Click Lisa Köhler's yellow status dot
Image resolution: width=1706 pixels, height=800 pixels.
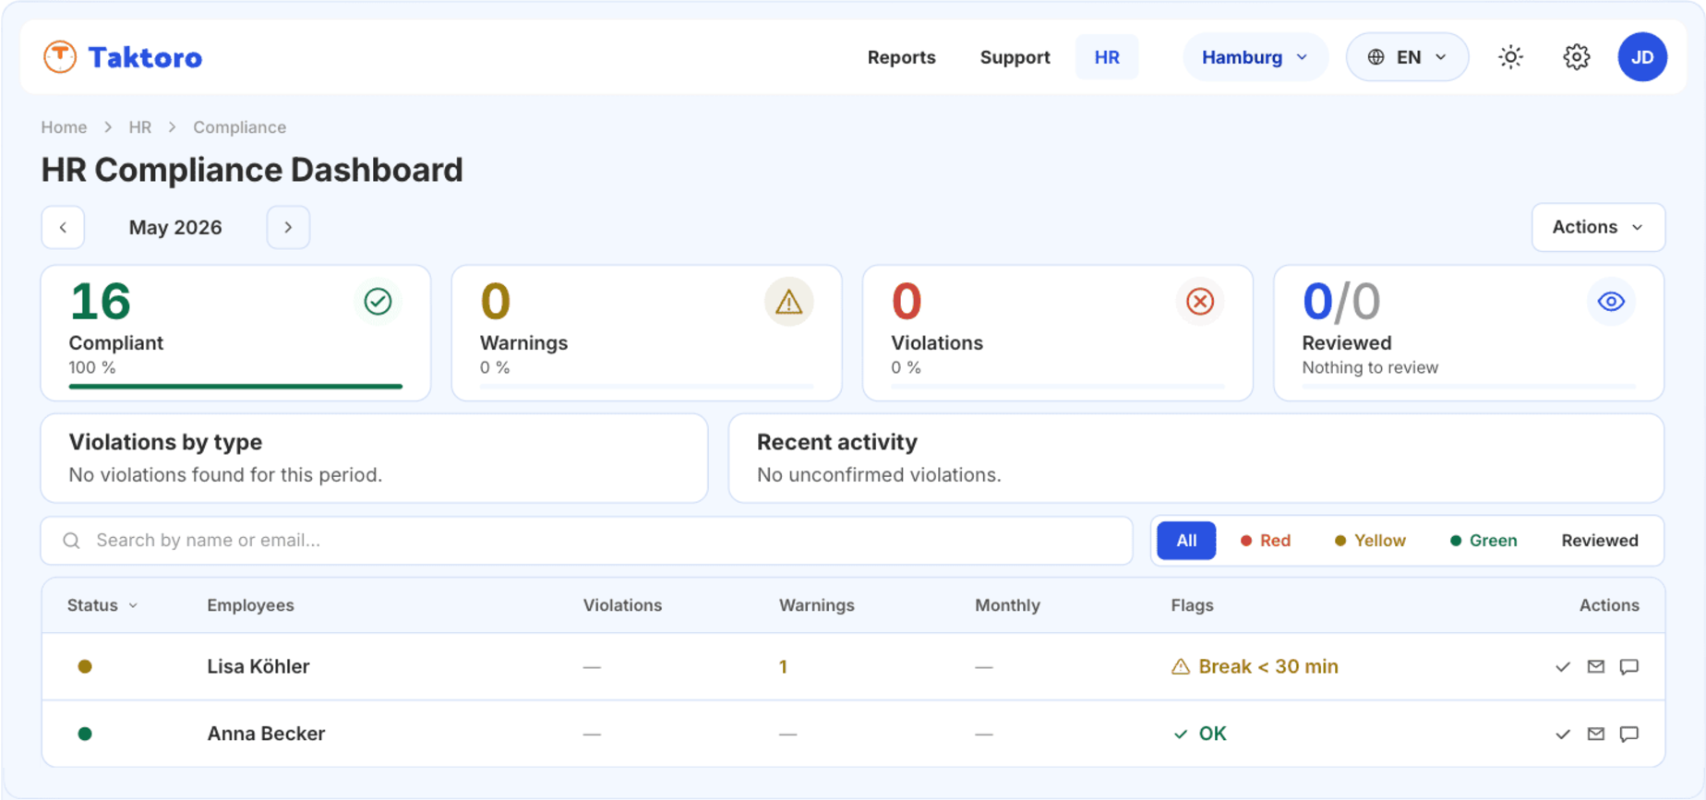tap(85, 667)
